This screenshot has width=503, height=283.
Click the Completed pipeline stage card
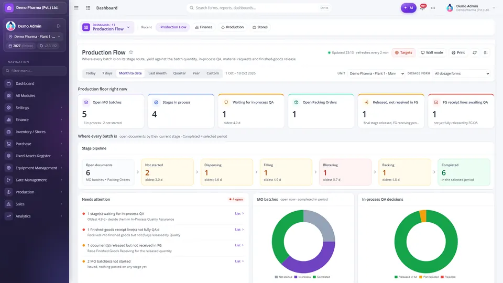(464, 172)
